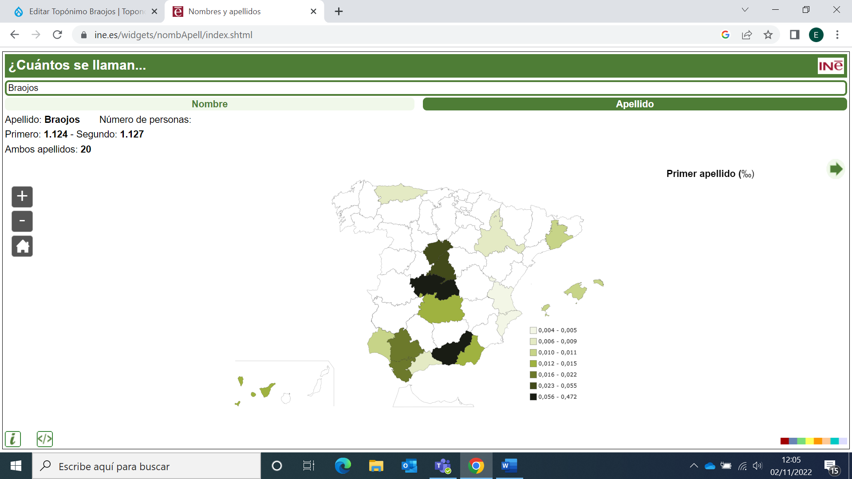Image resolution: width=852 pixels, height=479 pixels.
Task: Click legend entry 0,016 - 0,022
Action: click(553, 375)
